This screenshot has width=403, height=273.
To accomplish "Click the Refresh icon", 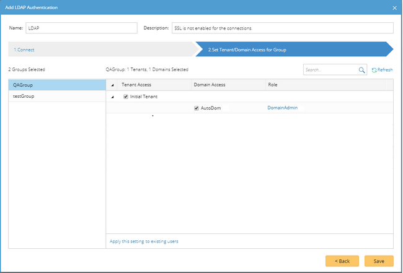I will pos(374,70).
